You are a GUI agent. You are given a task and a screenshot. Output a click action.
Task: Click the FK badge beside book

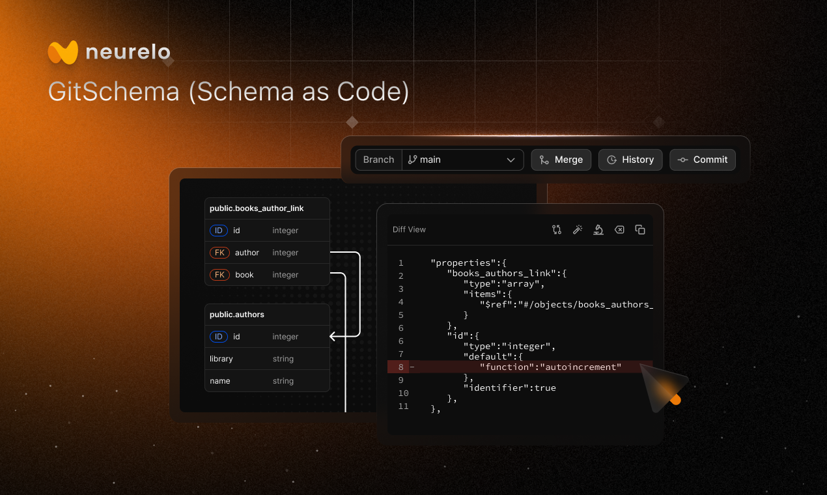219,275
